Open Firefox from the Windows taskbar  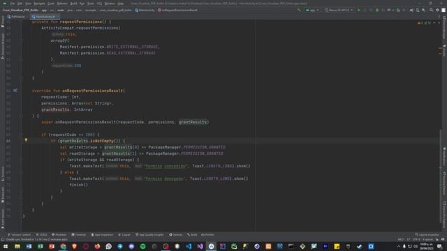97,246
